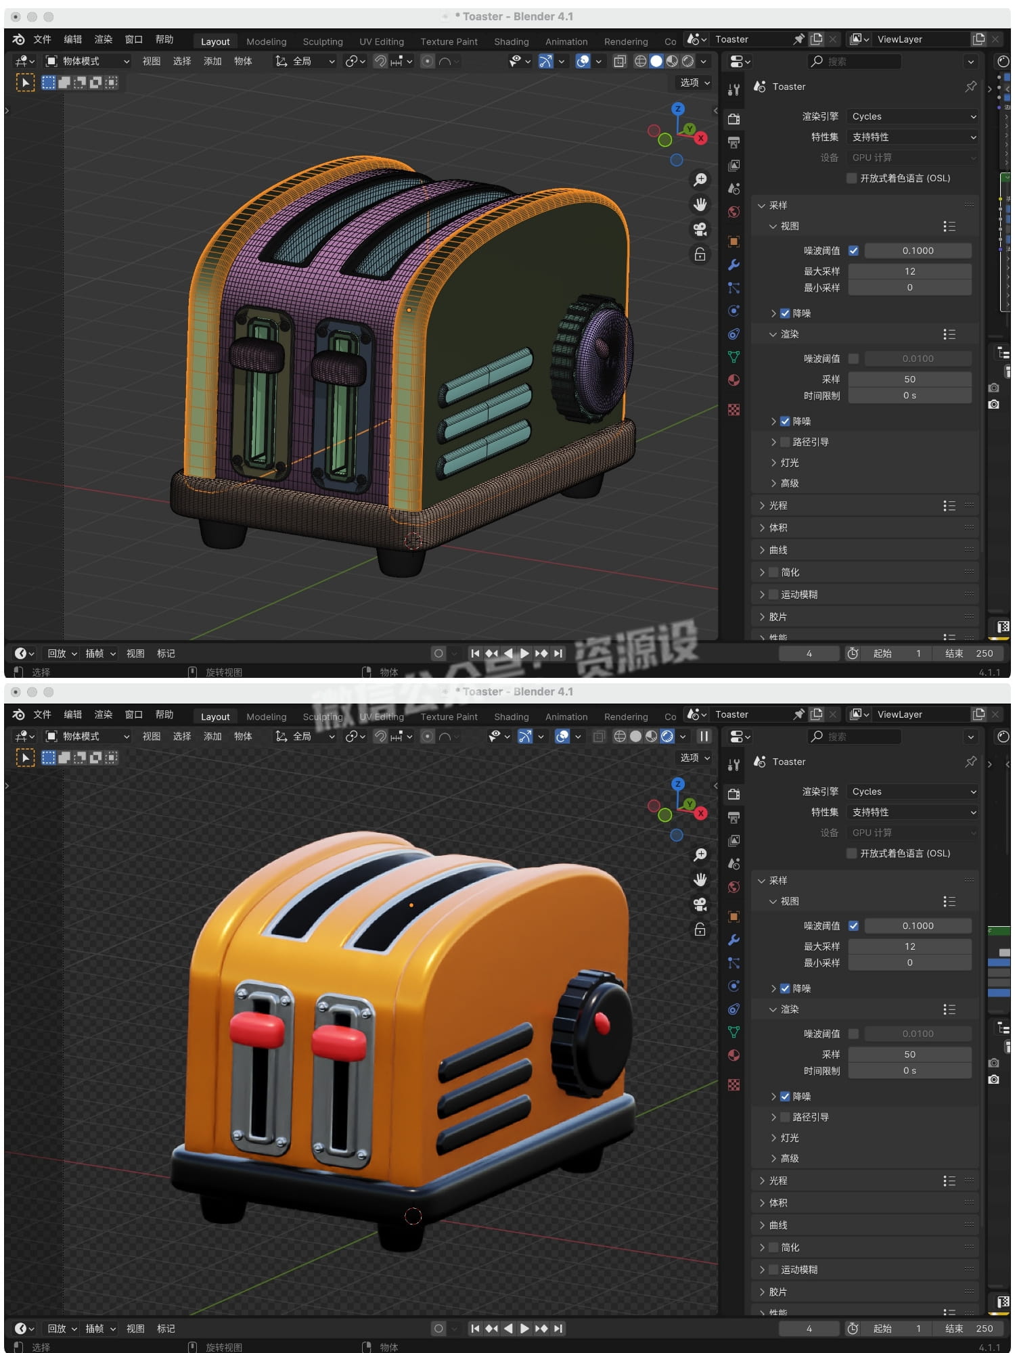Adjust 最大采样 12 field in wireframe-view window
Viewport: 1015px width, 1353px height.
(909, 271)
